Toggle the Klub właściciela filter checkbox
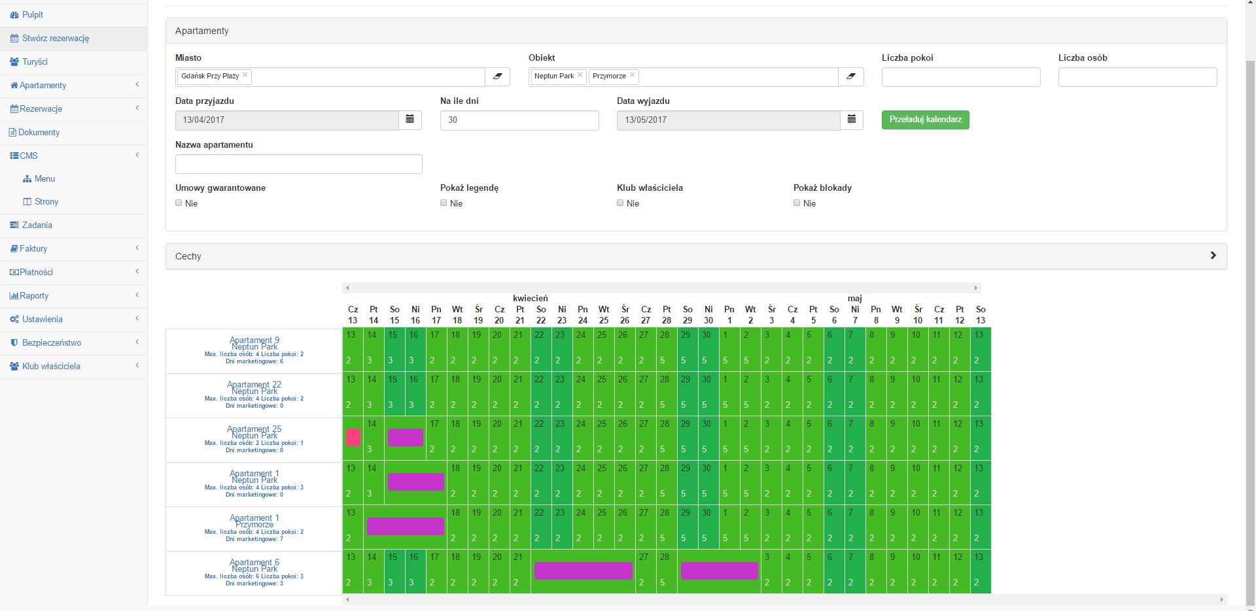 [x=620, y=203]
